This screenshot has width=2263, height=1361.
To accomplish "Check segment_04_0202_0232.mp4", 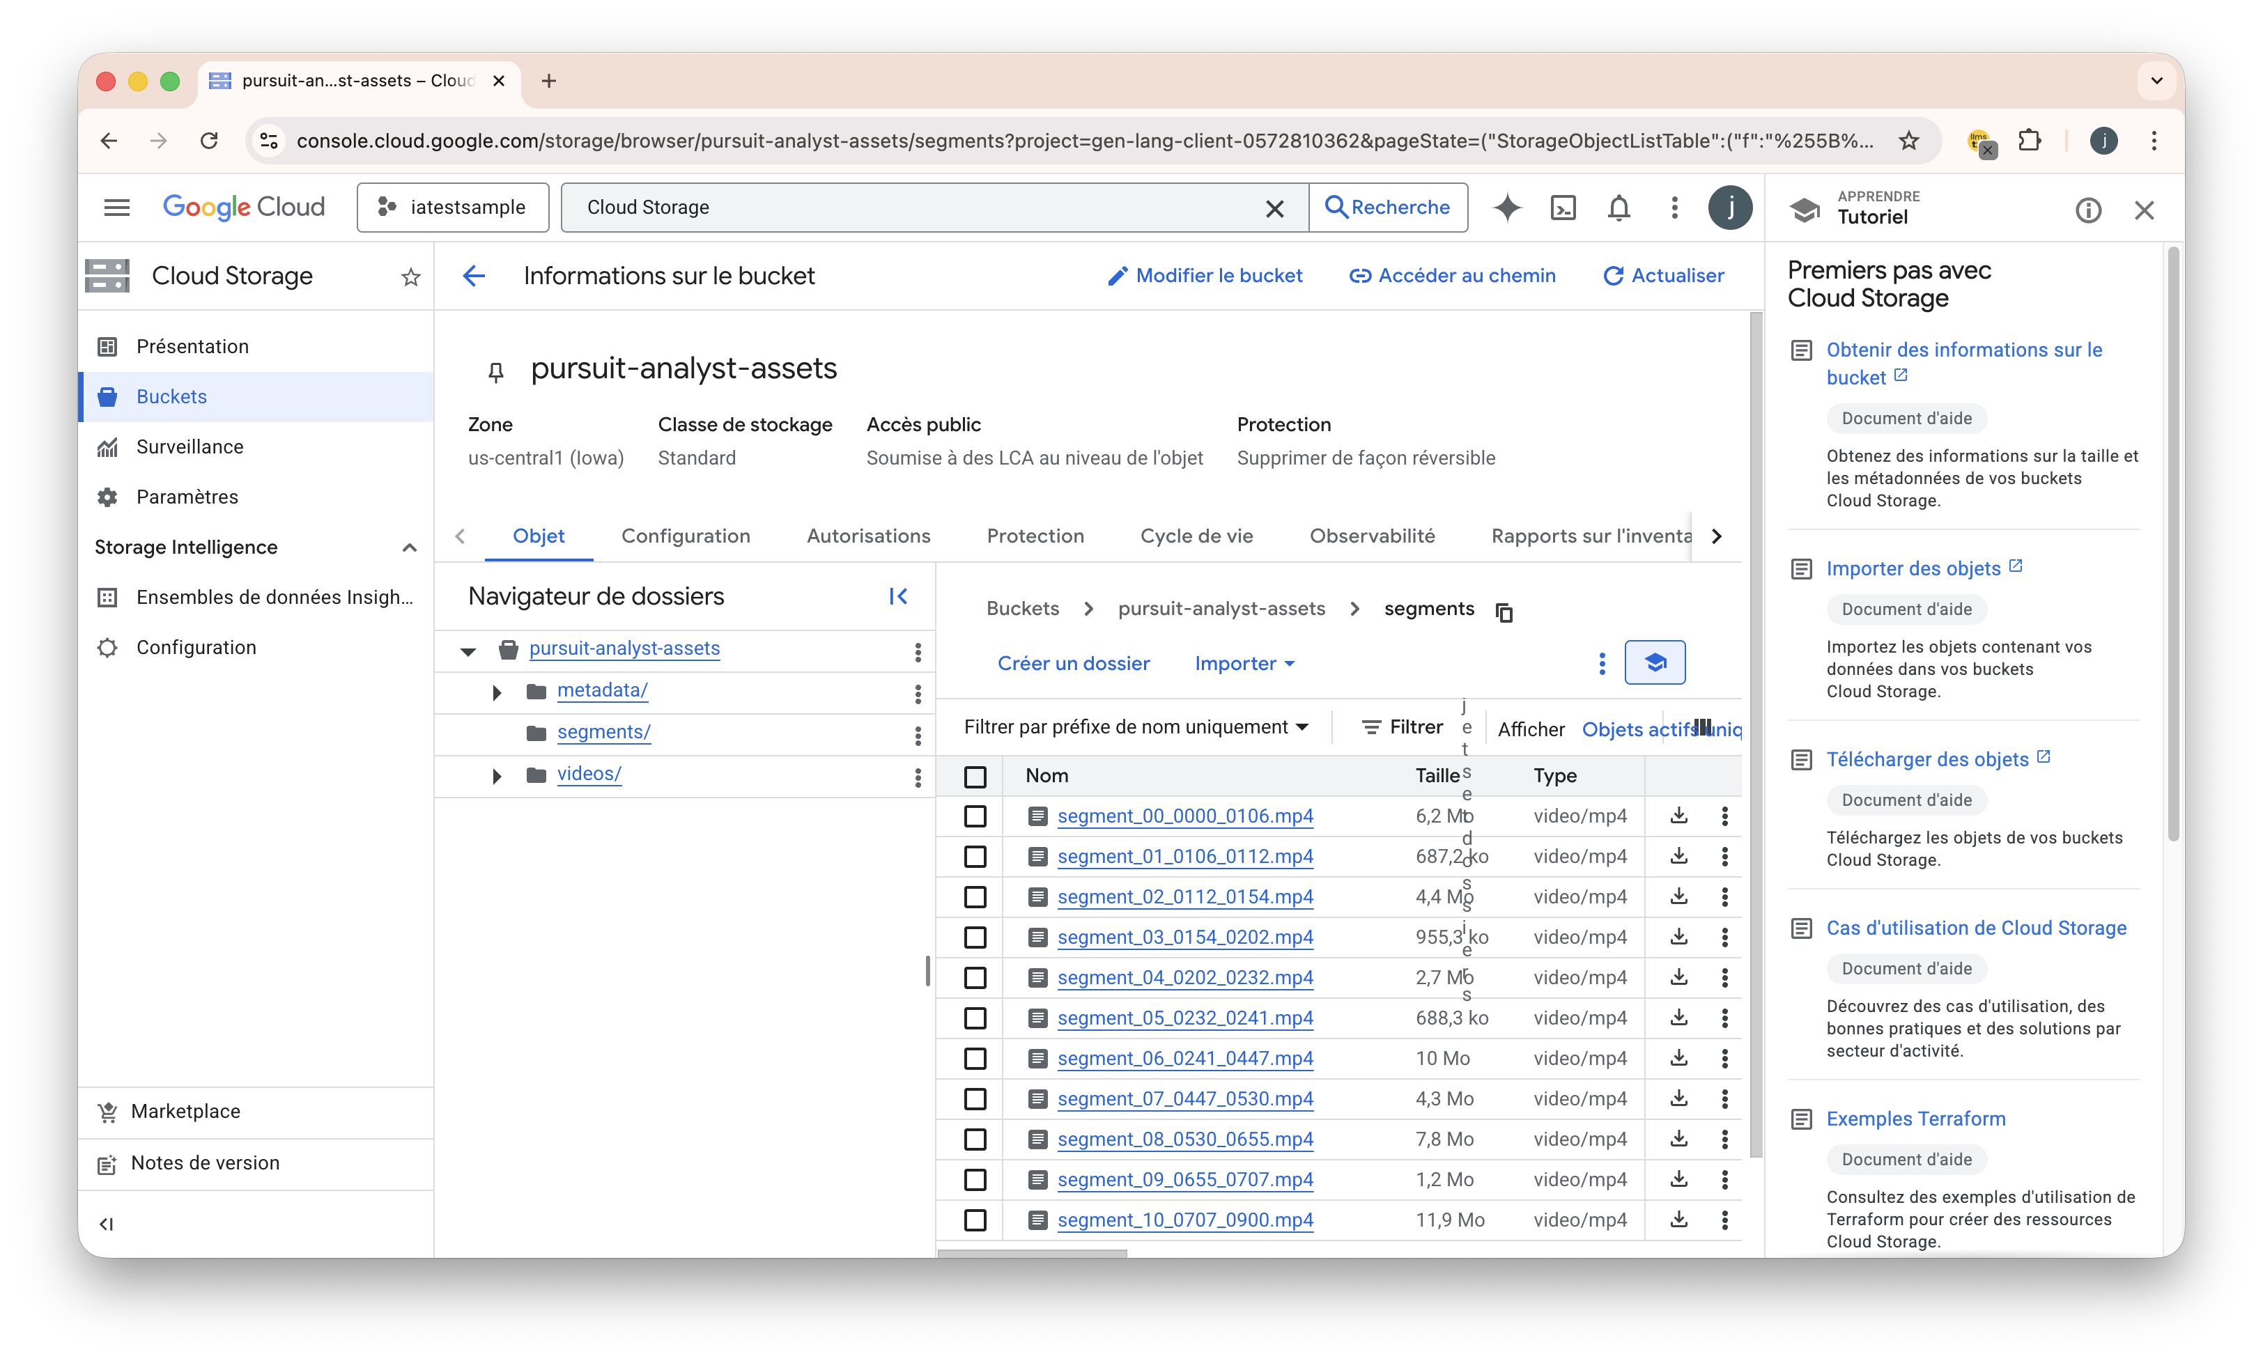I will [975, 977].
